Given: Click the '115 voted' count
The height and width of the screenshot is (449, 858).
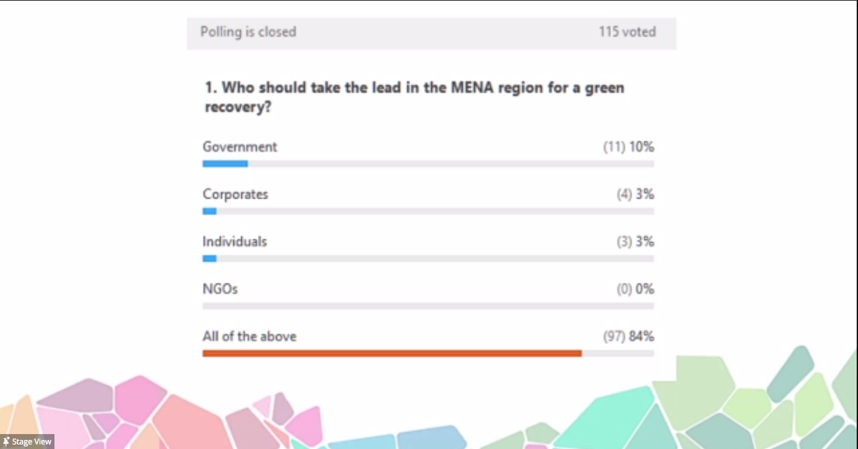Looking at the screenshot, I should [x=627, y=32].
